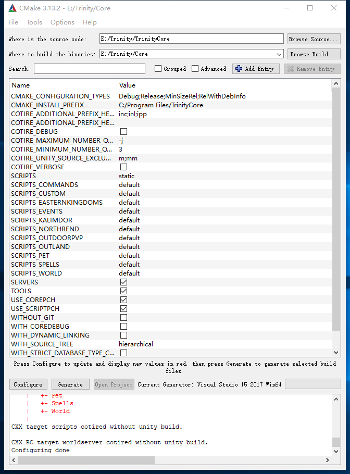
Task: Select COTIRE_MINIMUM_NUMBER_O value 3
Action: [x=121, y=149]
